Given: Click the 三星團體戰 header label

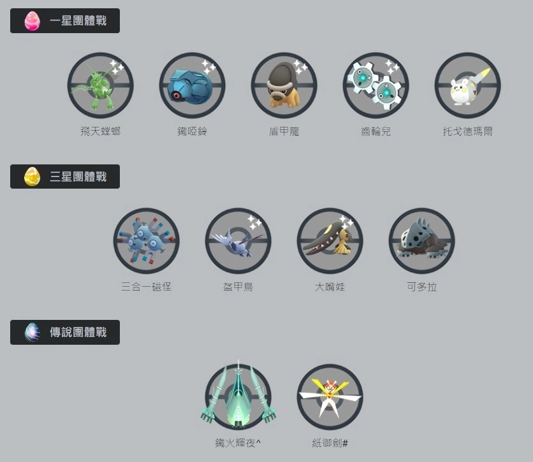Looking at the screenshot, I should pos(78,177).
